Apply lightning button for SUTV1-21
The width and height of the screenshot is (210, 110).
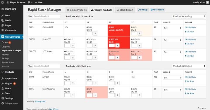tap(140, 46)
